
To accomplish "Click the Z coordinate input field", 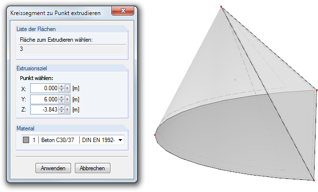I will (x=44, y=110).
